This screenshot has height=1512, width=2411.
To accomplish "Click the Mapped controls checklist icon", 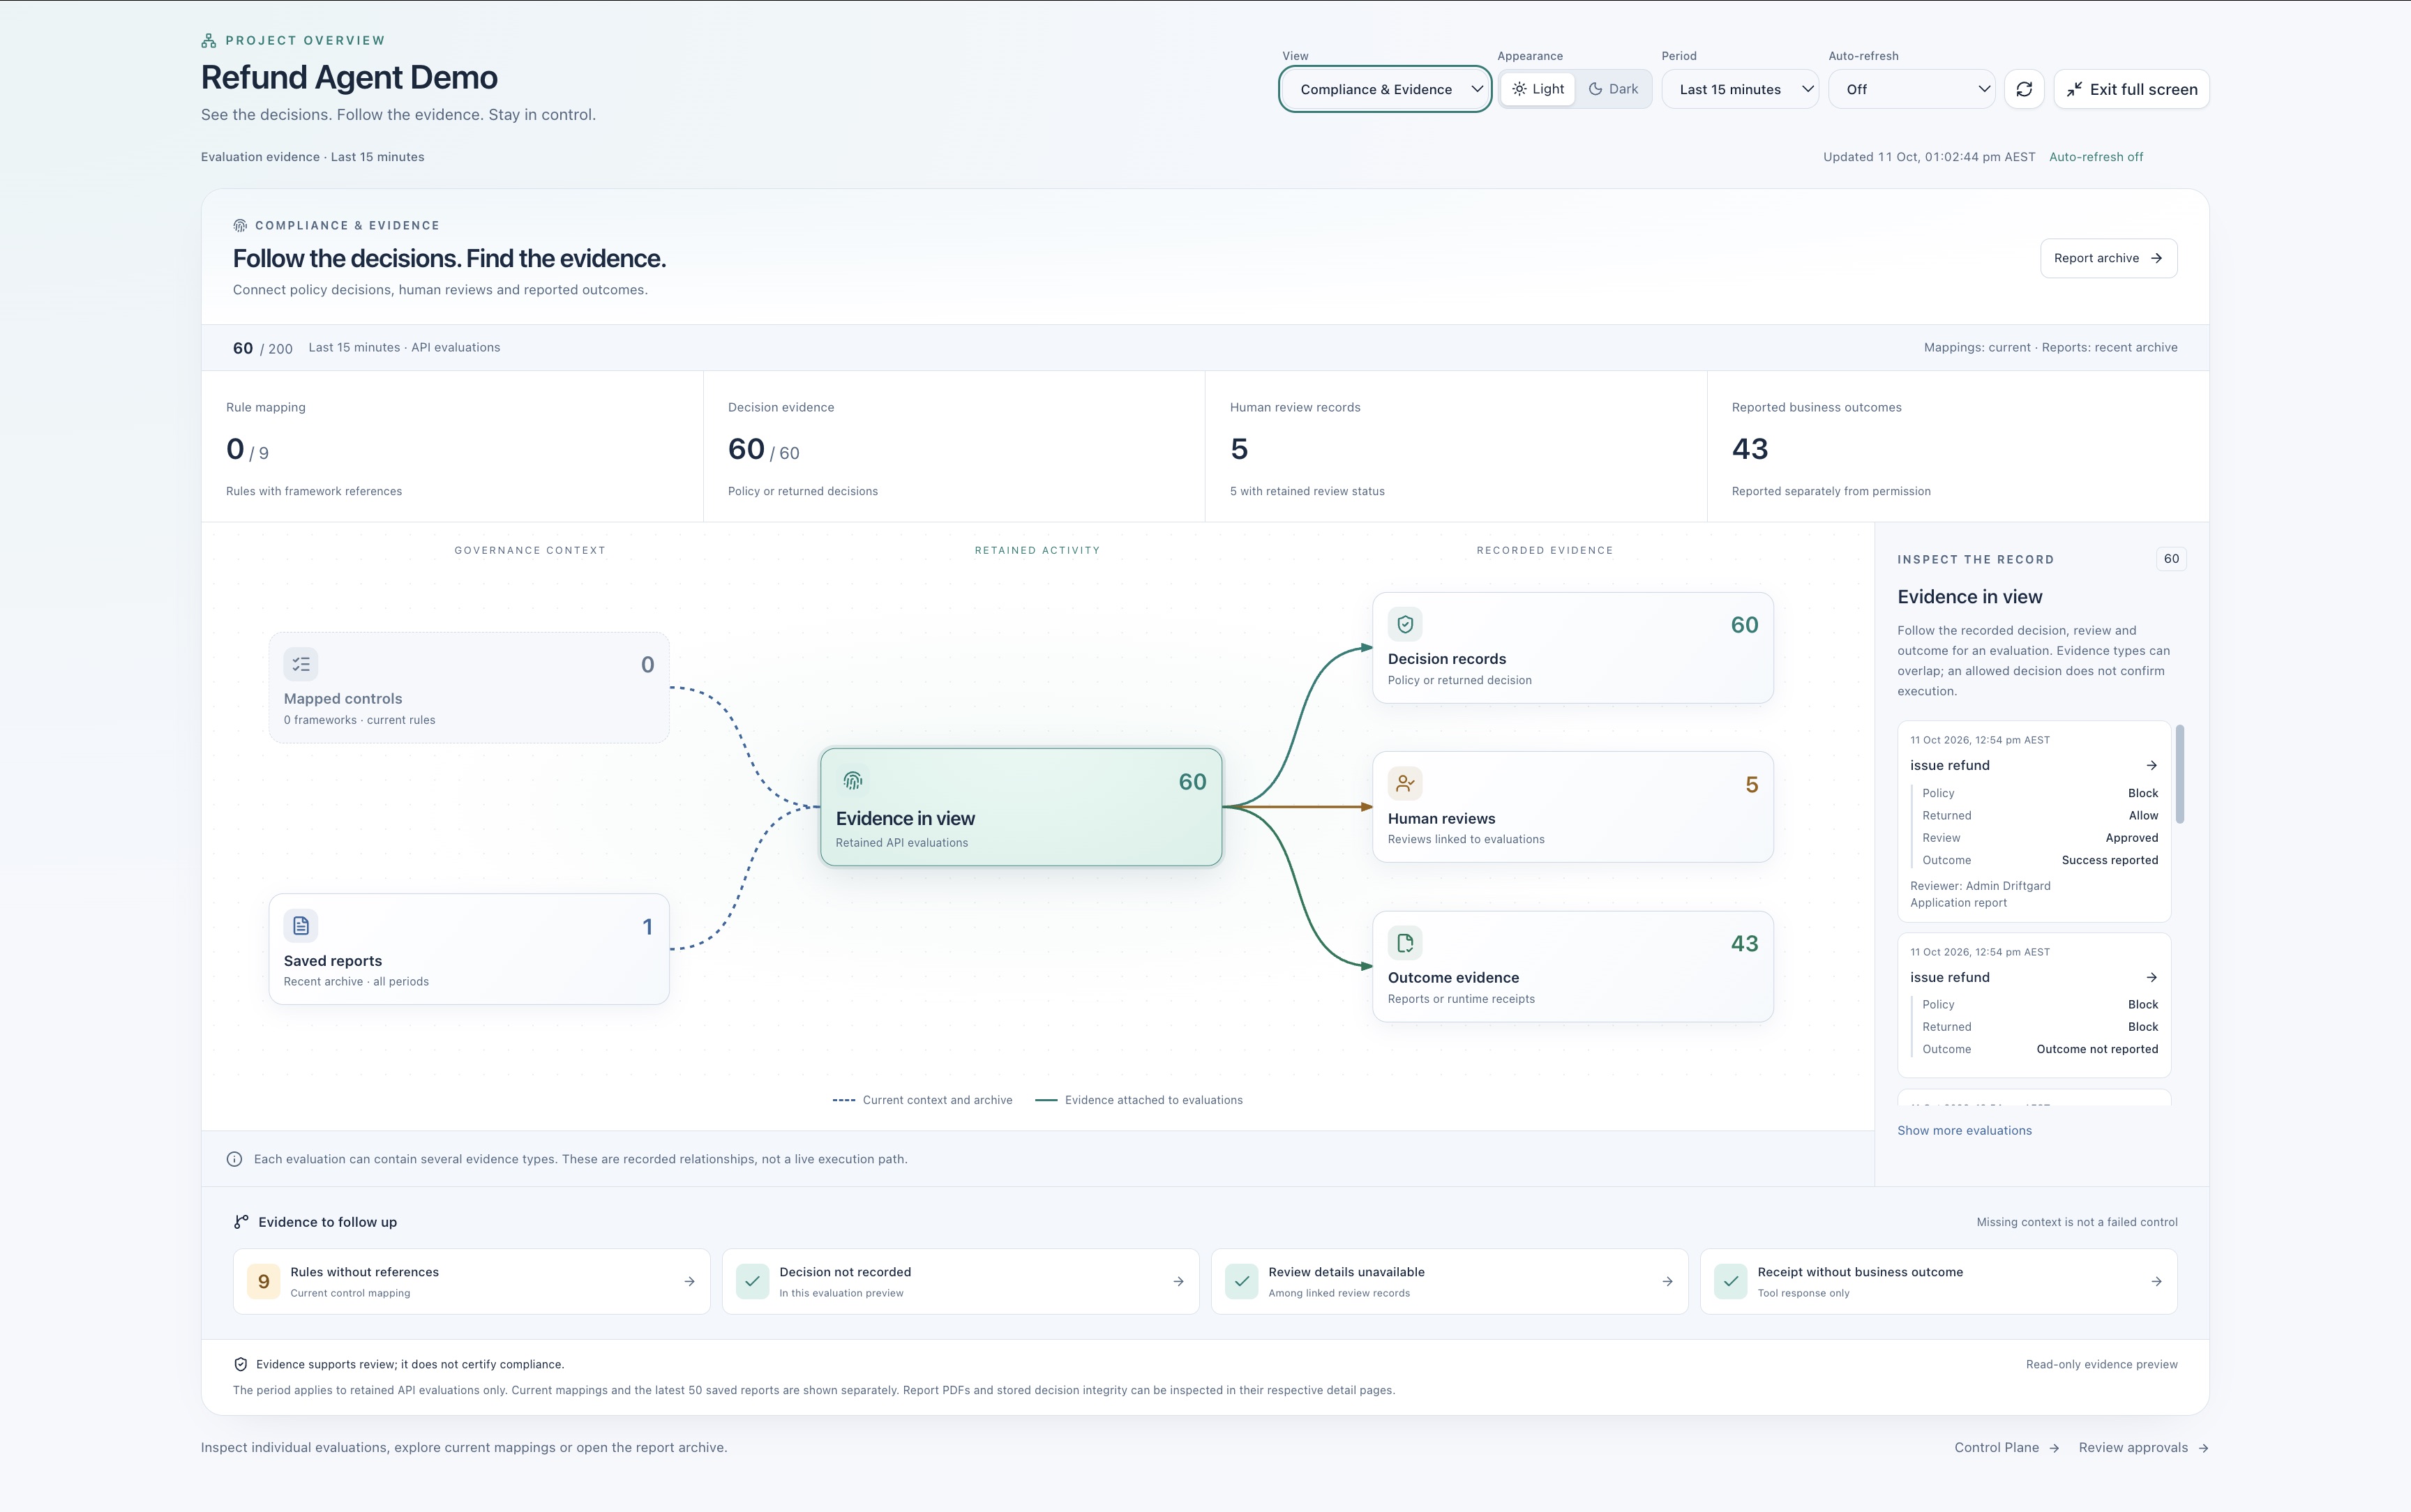I will click(x=301, y=664).
